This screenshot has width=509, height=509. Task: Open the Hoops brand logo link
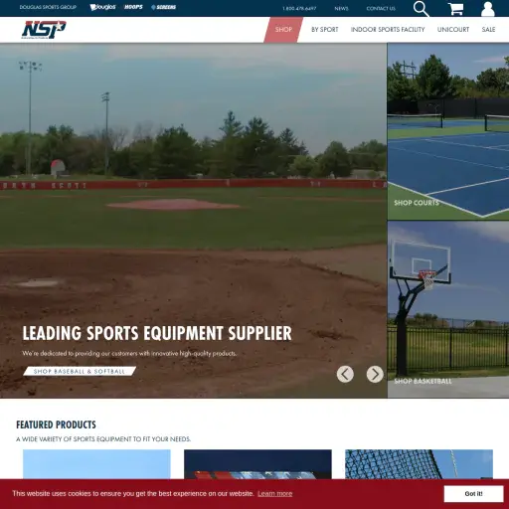tap(133, 7)
